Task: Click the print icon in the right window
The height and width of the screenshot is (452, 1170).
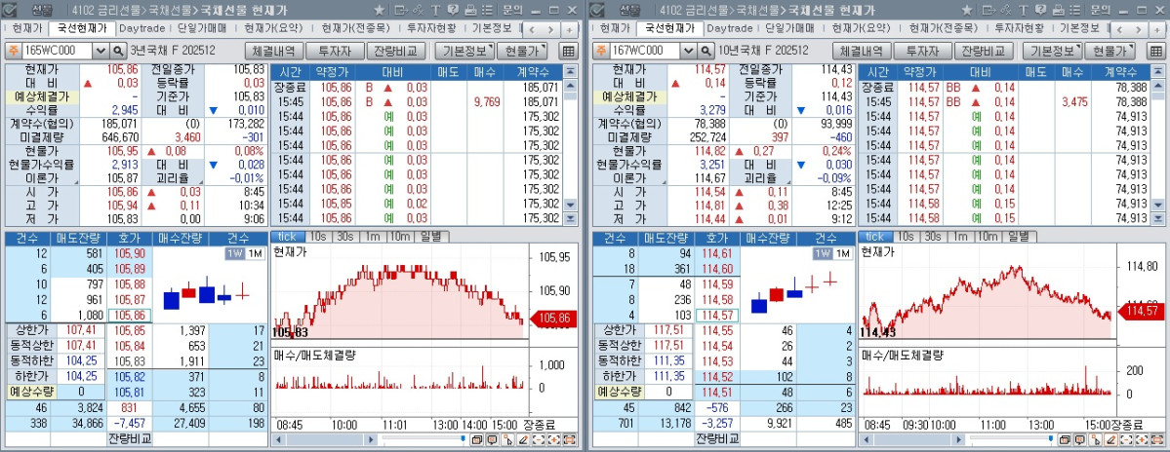Action: (1058, 10)
